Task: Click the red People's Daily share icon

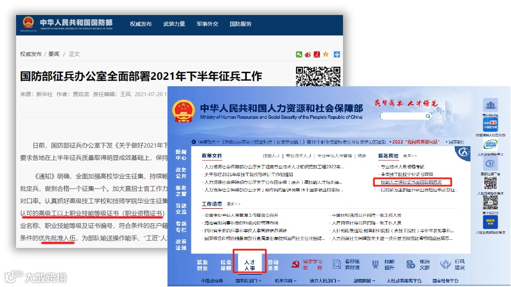Action: tap(316, 55)
